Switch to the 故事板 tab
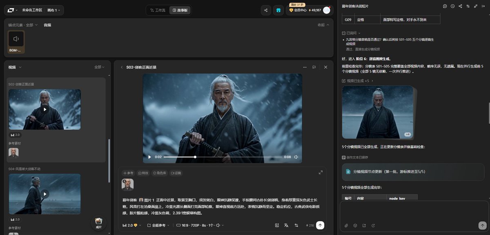 click(x=180, y=10)
